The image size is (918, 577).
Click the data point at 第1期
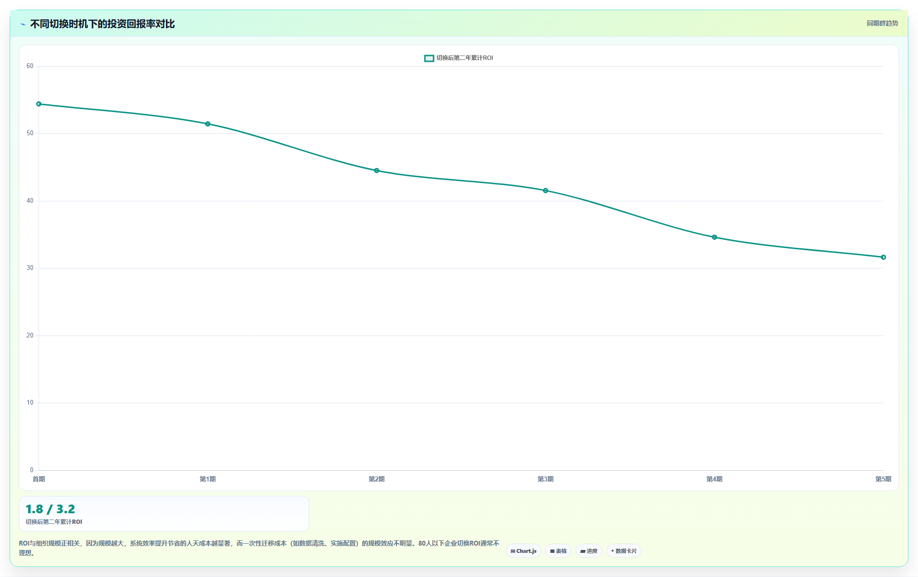coord(208,124)
